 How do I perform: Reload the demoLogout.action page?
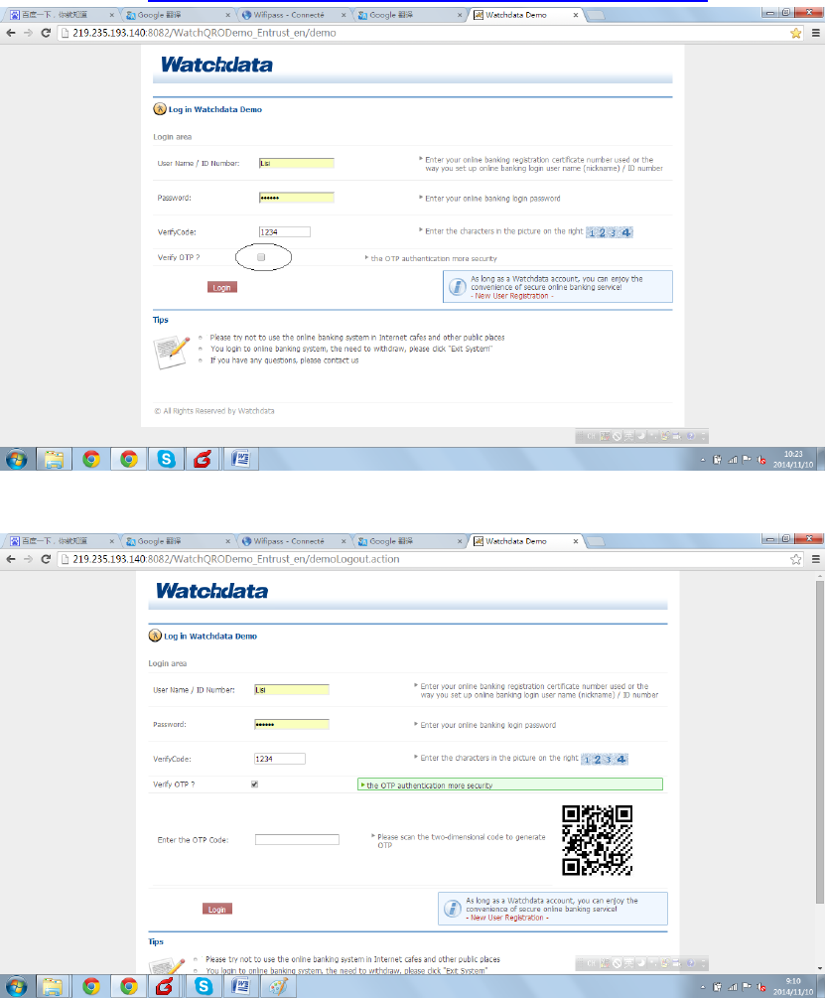click(x=46, y=559)
